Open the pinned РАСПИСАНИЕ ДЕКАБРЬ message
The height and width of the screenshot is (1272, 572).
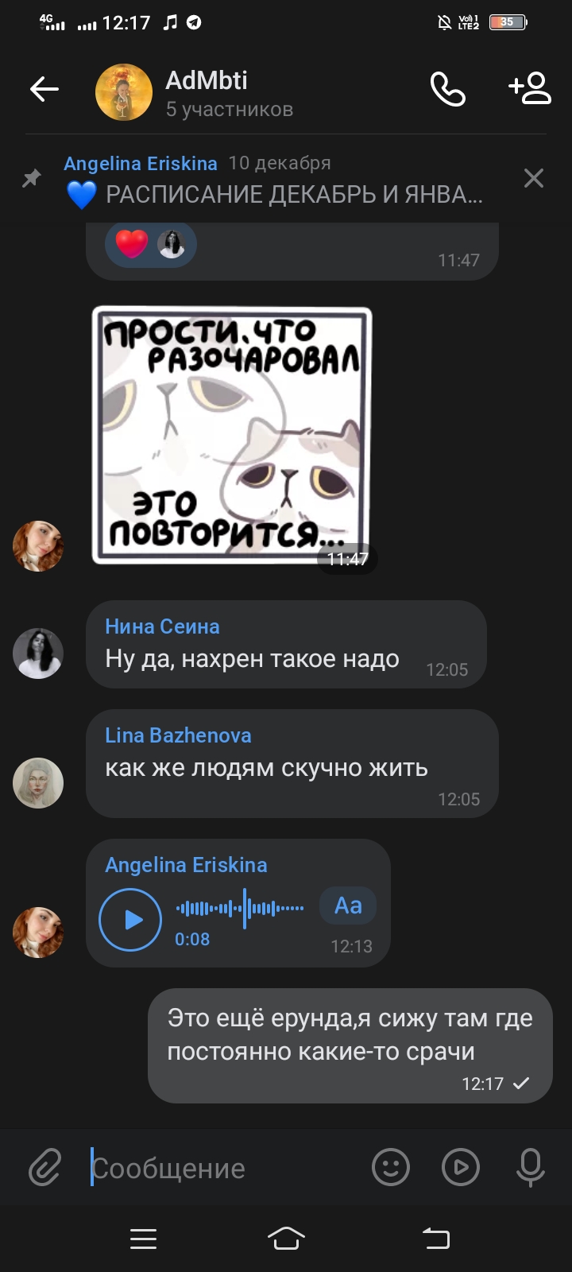(x=274, y=179)
